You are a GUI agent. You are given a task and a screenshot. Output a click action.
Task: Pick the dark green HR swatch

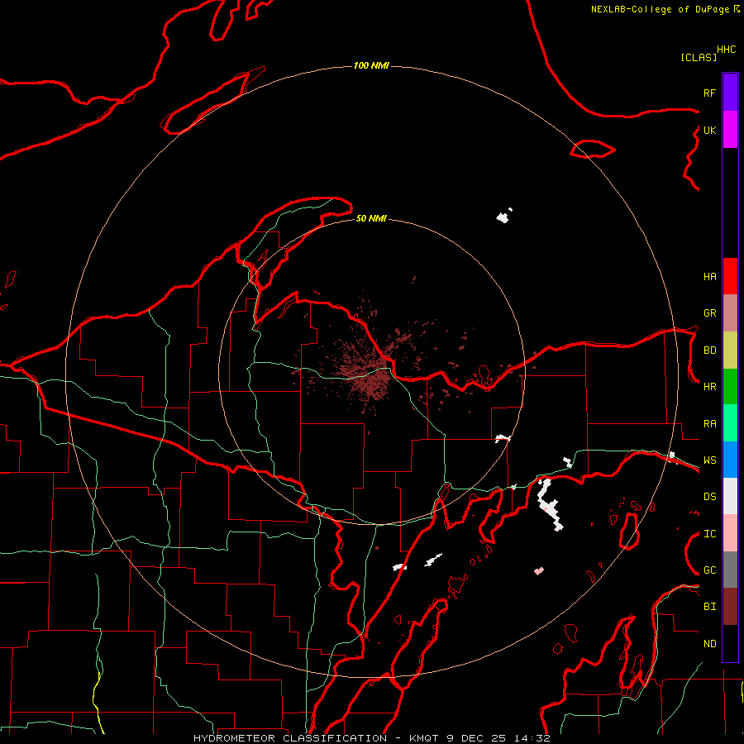(x=730, y=387)
